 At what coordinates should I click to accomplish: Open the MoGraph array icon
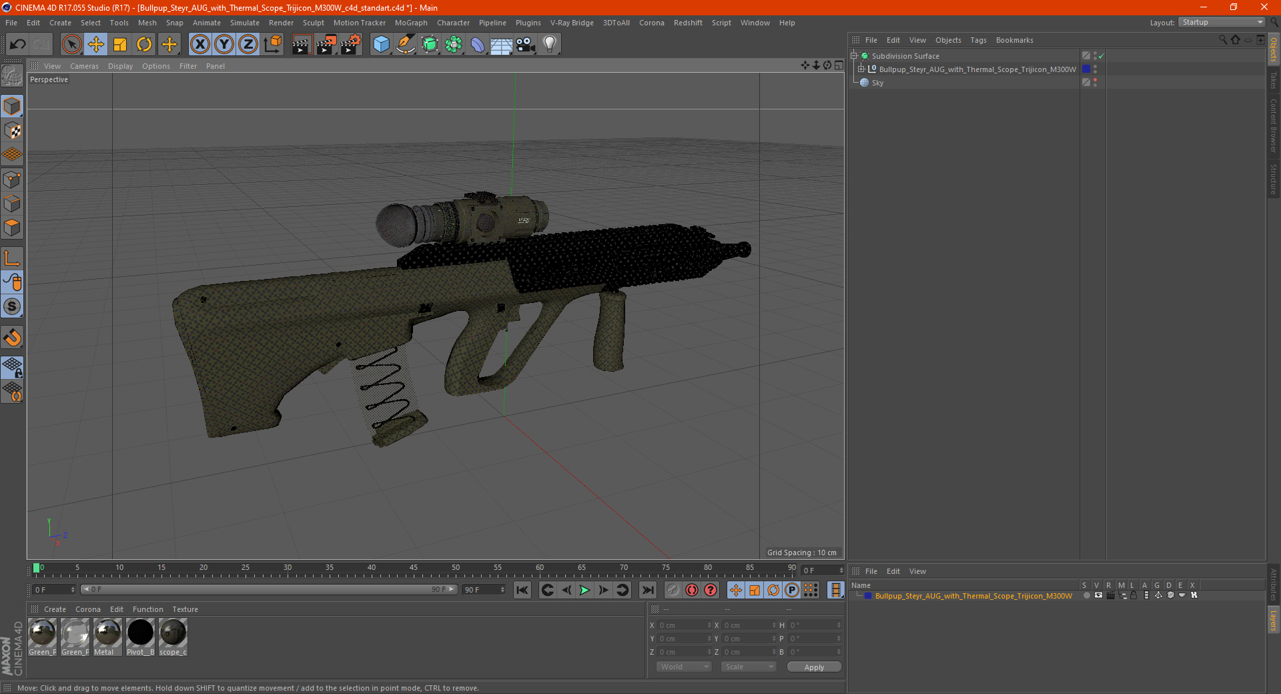coord(454,45)
